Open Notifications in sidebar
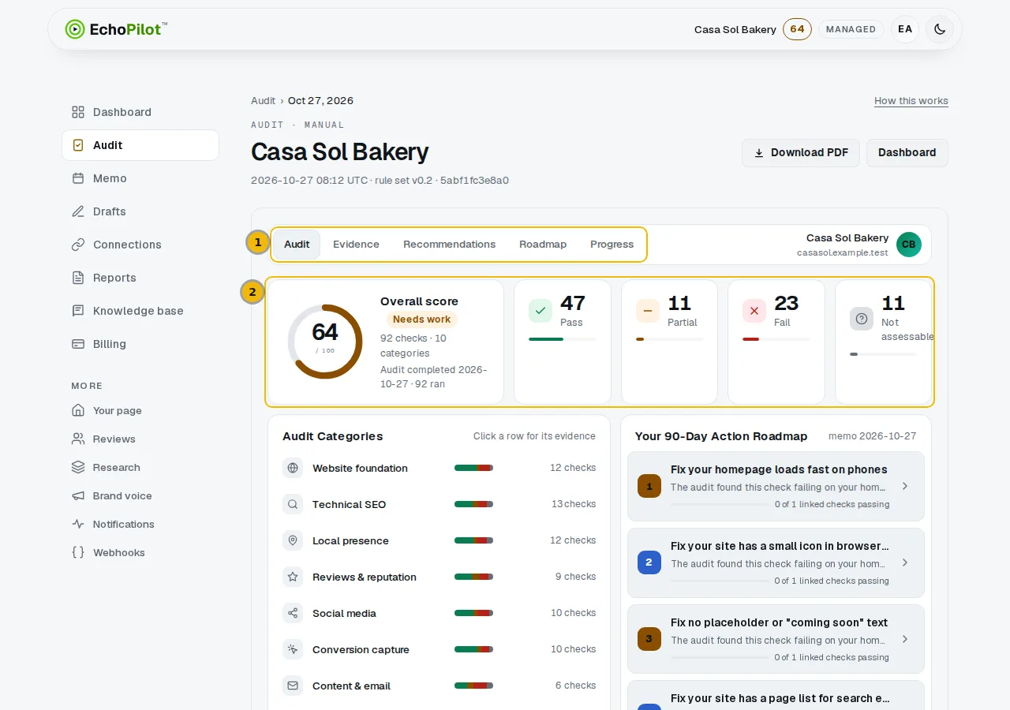This screenshot has height=710, width=1010. coord(140,524)
